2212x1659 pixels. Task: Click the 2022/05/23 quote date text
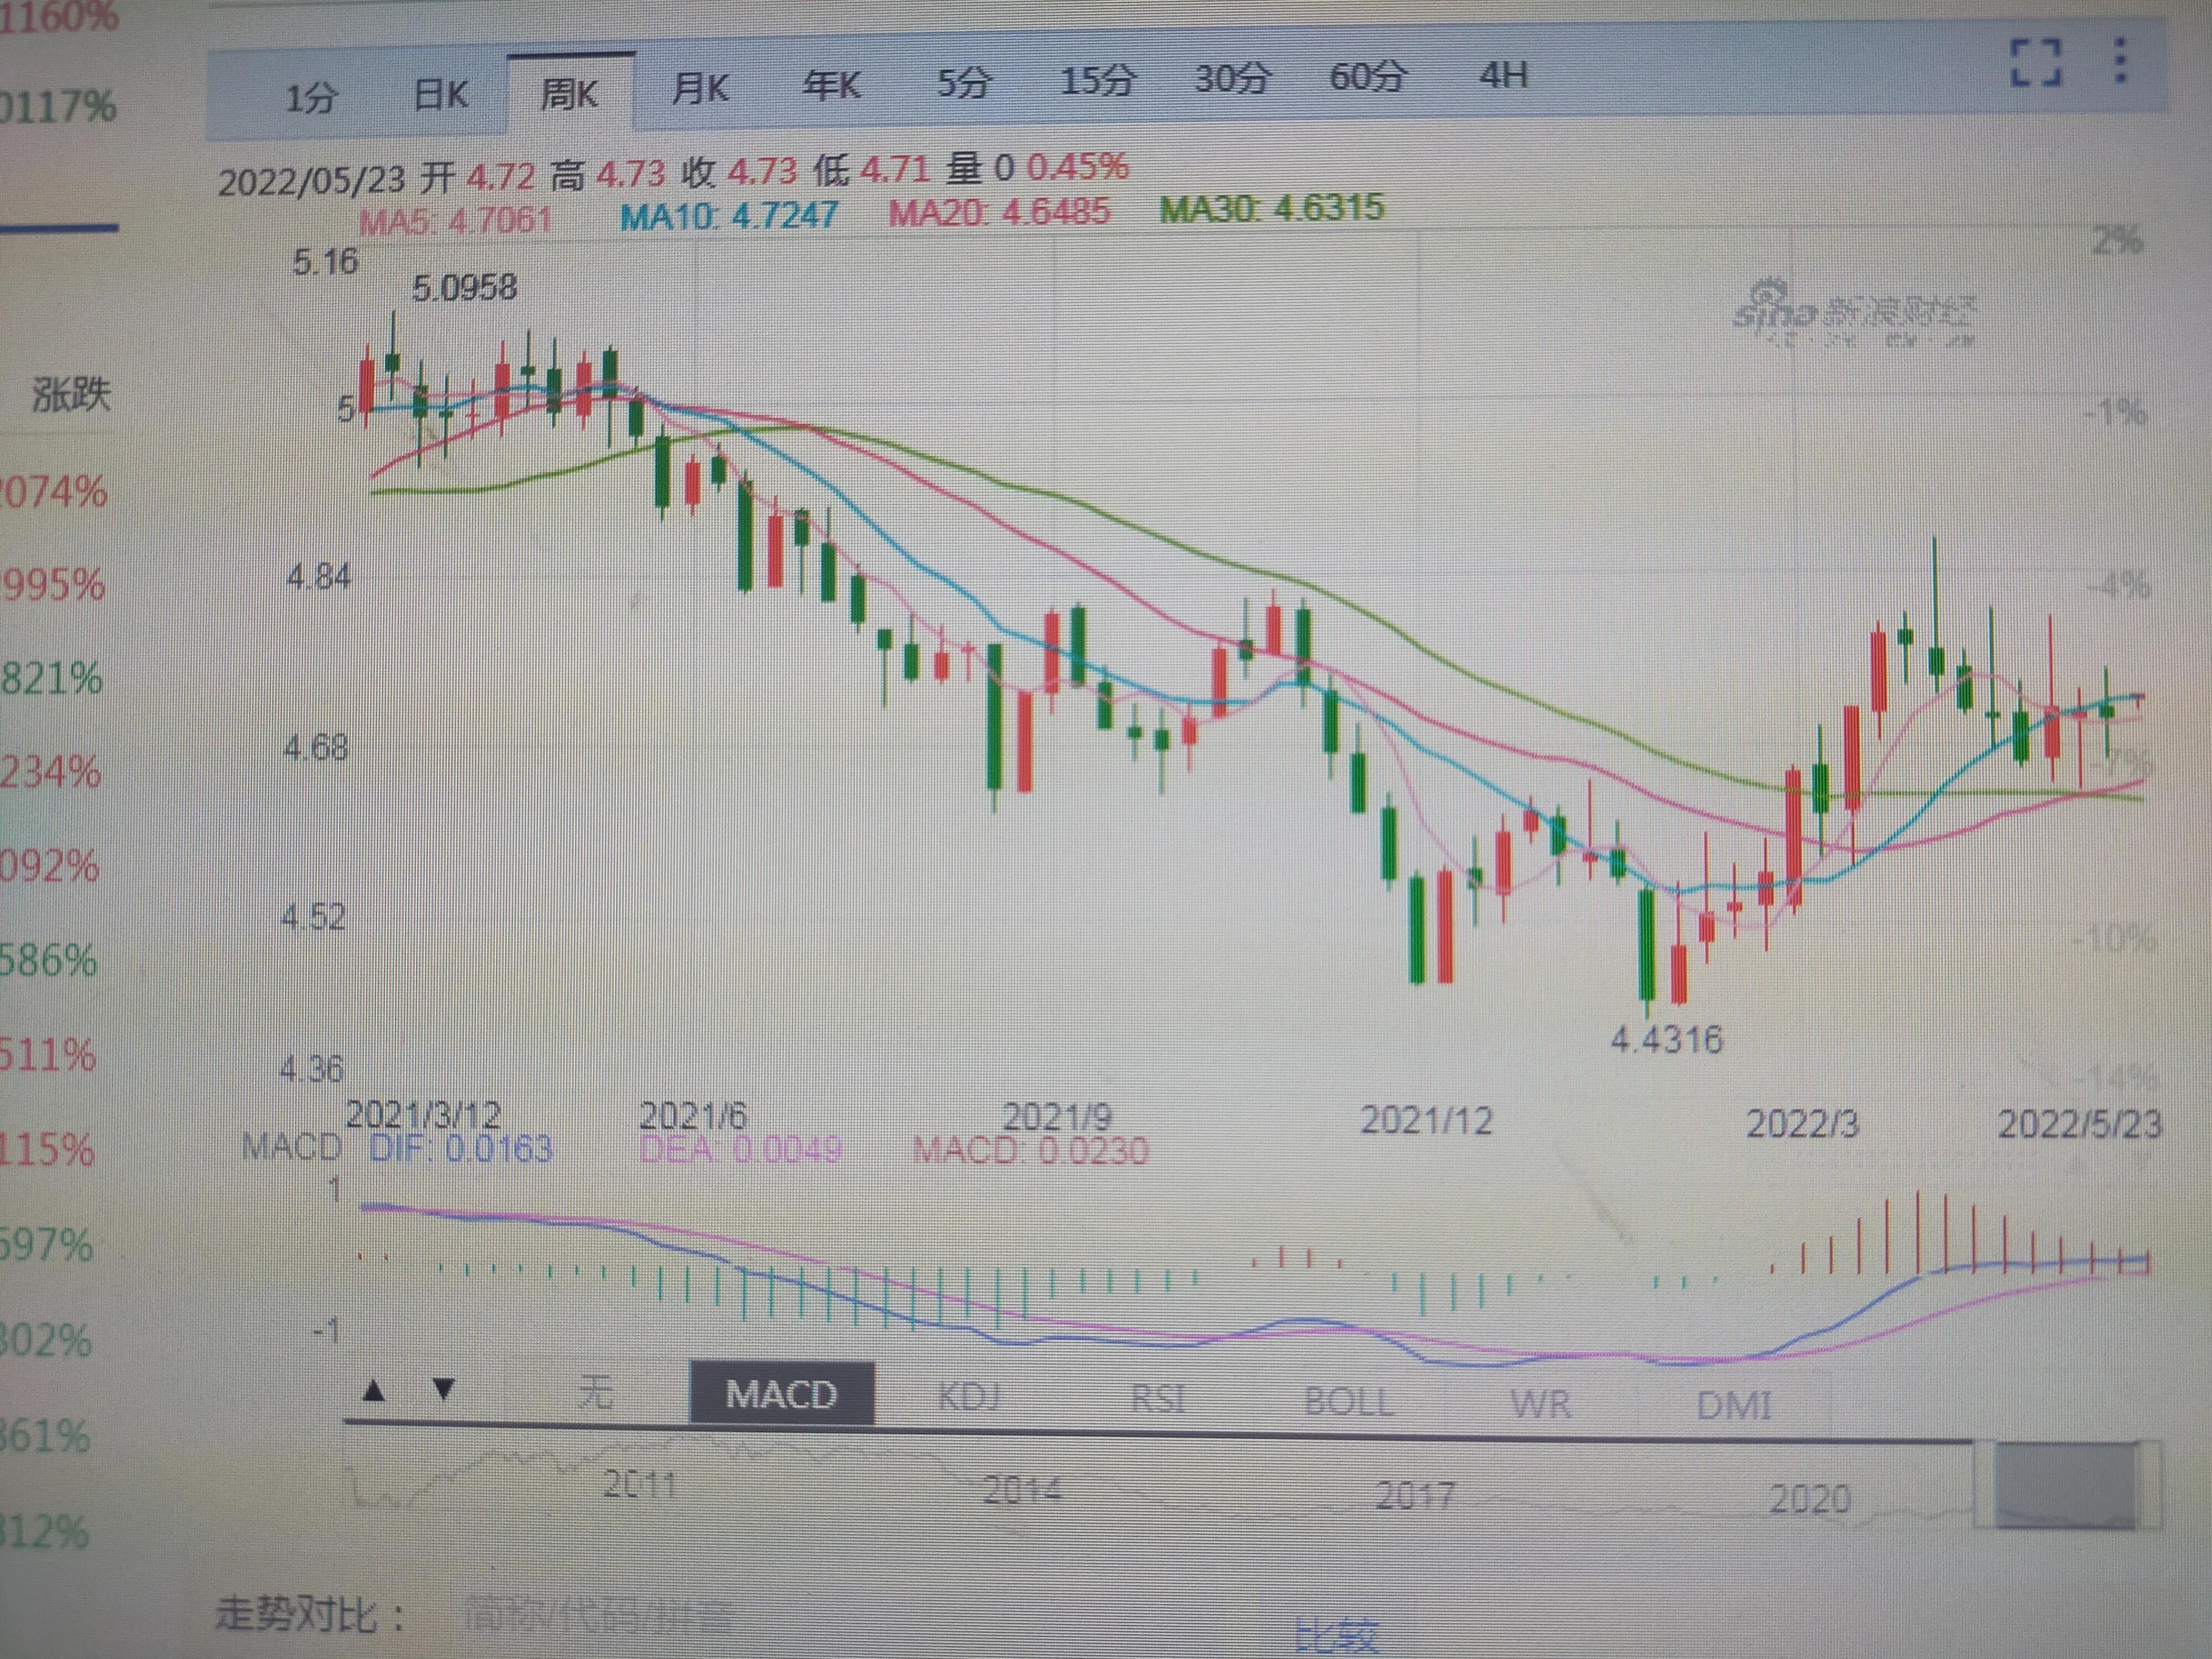coord(311,181)
